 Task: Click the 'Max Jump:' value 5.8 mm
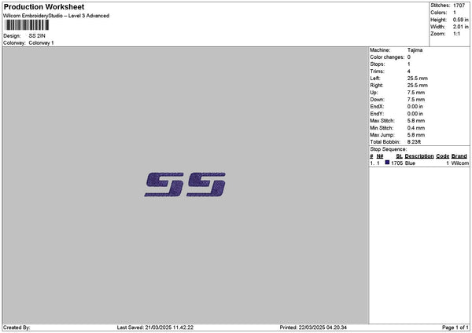click(x=416, y=135)
